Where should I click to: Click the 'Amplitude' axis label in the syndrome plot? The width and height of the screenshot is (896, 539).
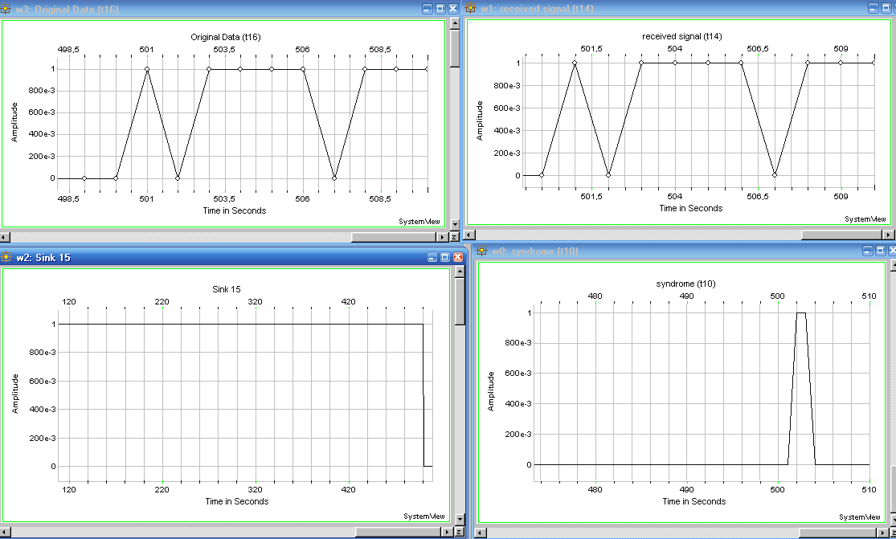coord(491,390)
